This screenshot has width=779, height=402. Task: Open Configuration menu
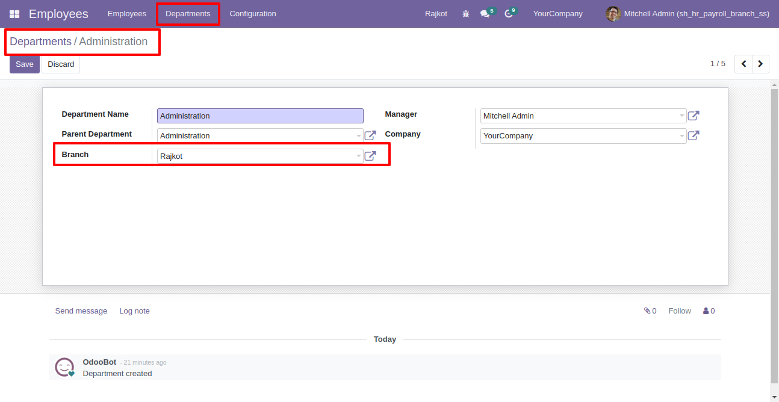[x=253, y=13]
